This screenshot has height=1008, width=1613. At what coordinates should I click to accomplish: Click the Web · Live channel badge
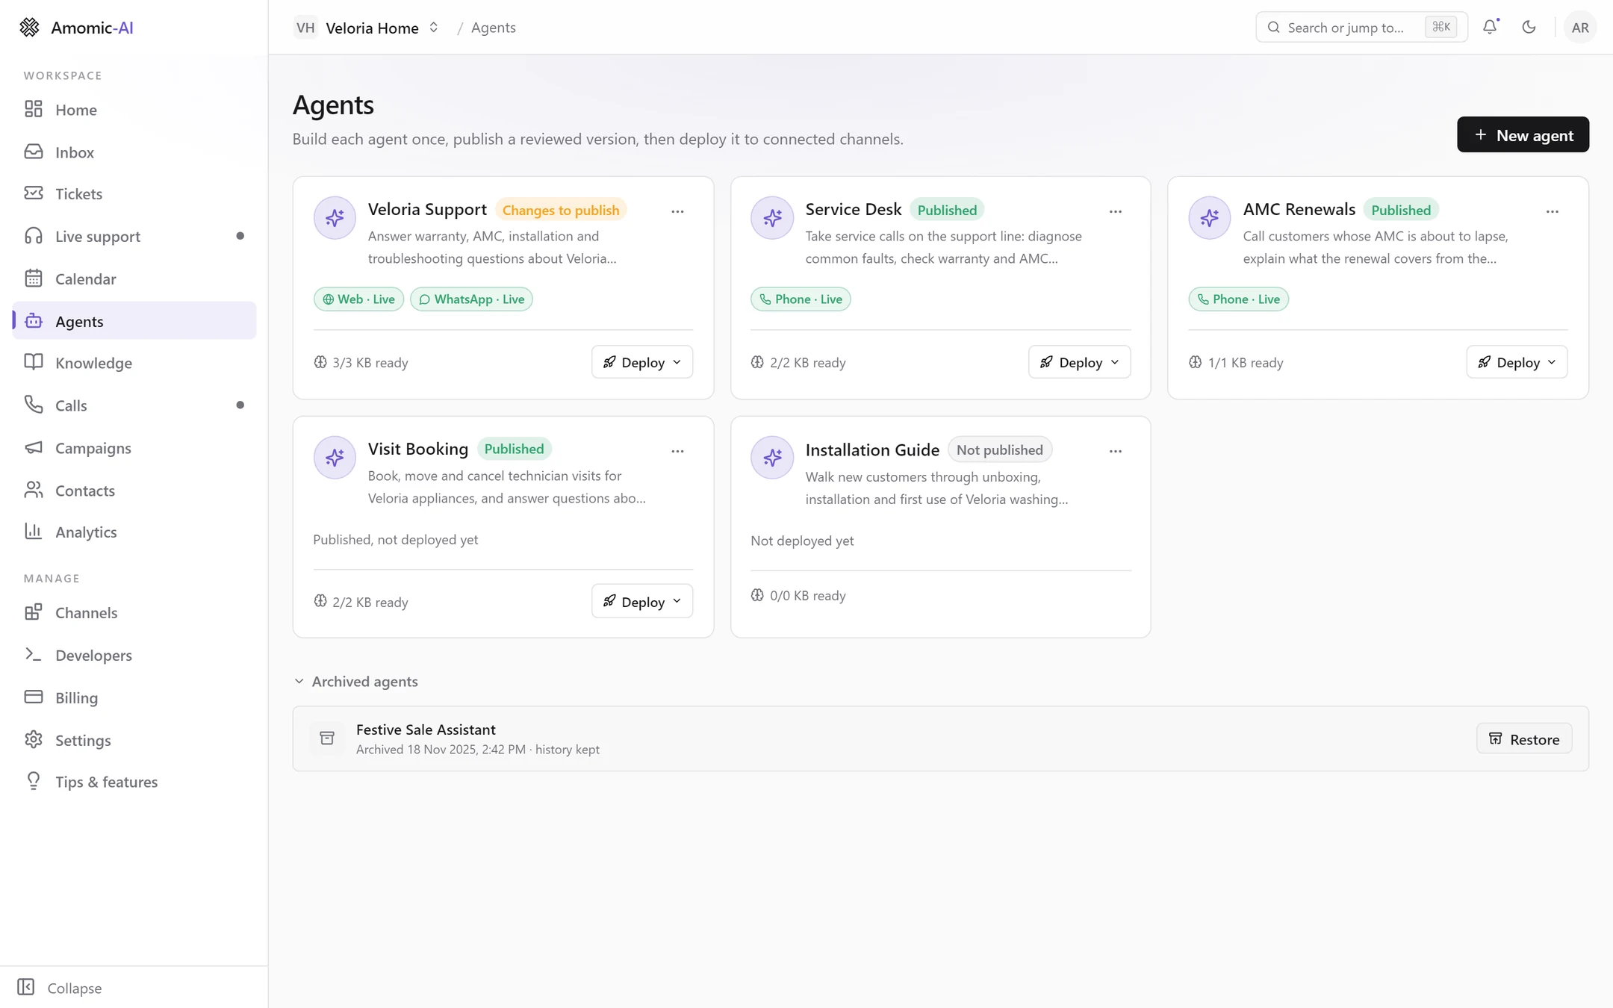[358, 299]
